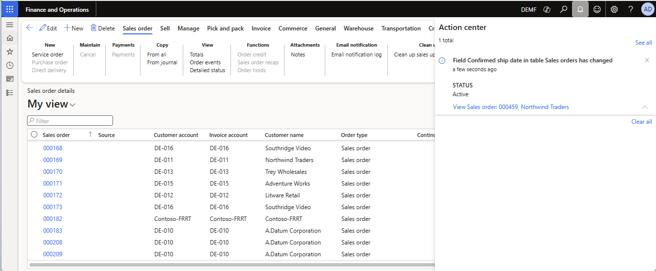Sort by the Sales order column header
Screen dimensions: 656x271
[x=57, y=135]
